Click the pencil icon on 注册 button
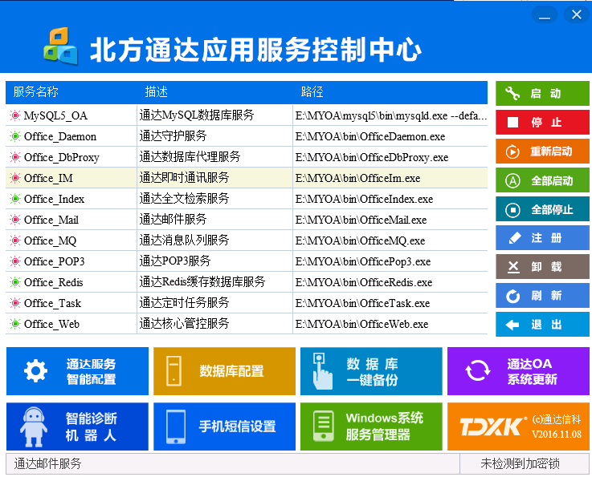 click(x=514, y=238)
